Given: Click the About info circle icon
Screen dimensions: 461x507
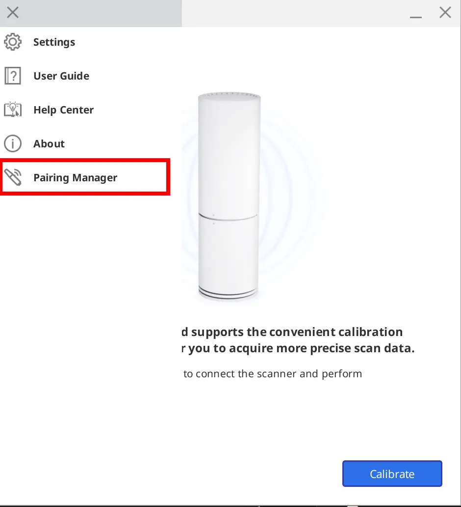Looking at the screenshot, I should pyautogui.click(x=13, y=143).
